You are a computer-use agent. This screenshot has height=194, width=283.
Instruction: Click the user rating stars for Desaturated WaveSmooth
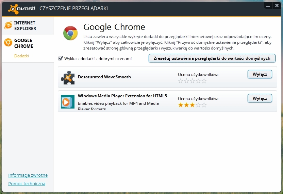point(192,81)
